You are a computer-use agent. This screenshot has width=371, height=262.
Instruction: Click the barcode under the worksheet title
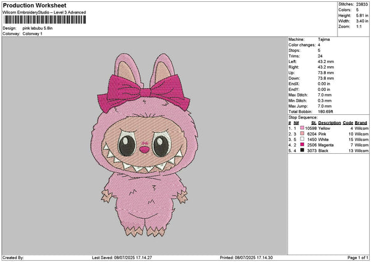pos(43,21)
